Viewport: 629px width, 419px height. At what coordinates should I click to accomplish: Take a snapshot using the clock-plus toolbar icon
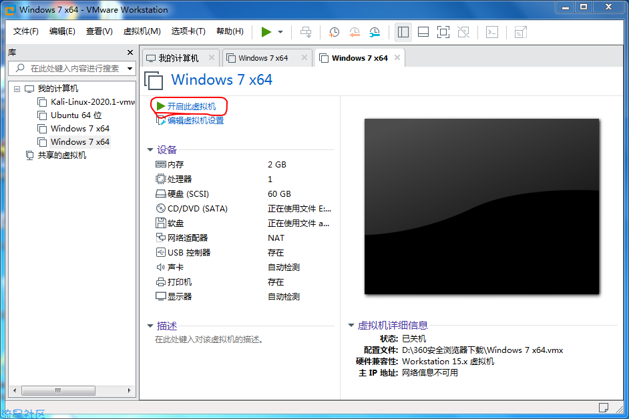334,32
